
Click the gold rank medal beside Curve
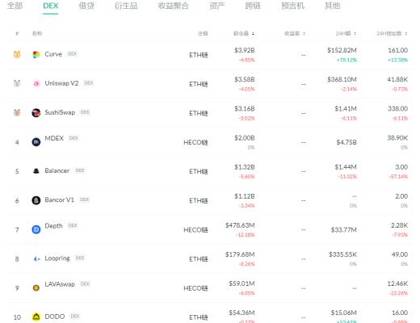tap(17, 55)
